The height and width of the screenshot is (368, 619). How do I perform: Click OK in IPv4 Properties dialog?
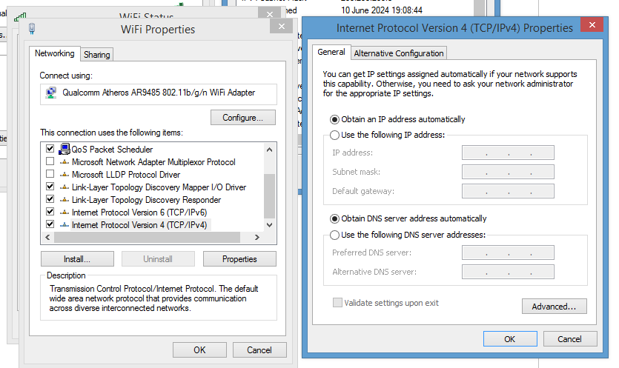click(510, 339)
